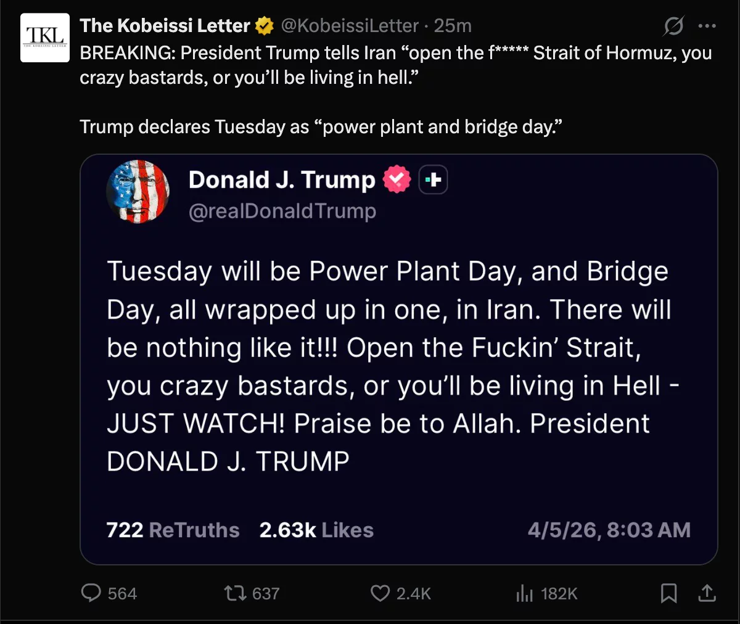The height and width of the screenshot is (624, 740).
Task: Click the pink verified badge beside Donald J. Trump
Action: (397, 179)
